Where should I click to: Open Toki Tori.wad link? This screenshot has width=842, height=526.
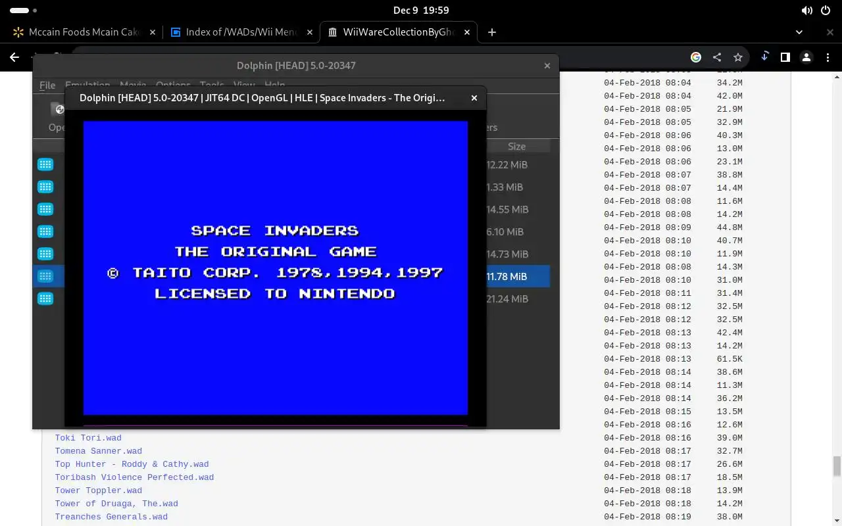(88, 438)
